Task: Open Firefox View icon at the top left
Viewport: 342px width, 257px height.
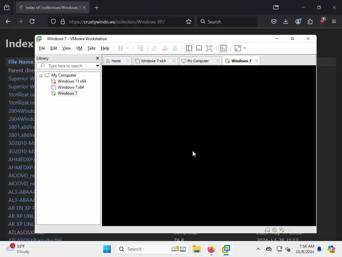Action: [x=7, y=7]
